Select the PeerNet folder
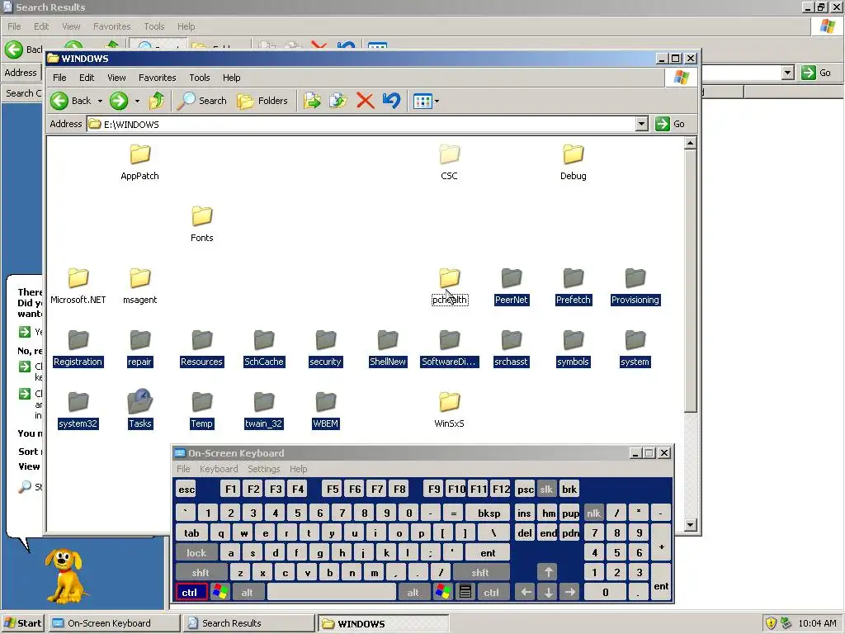The image size is (845, 634). point(512,286)
